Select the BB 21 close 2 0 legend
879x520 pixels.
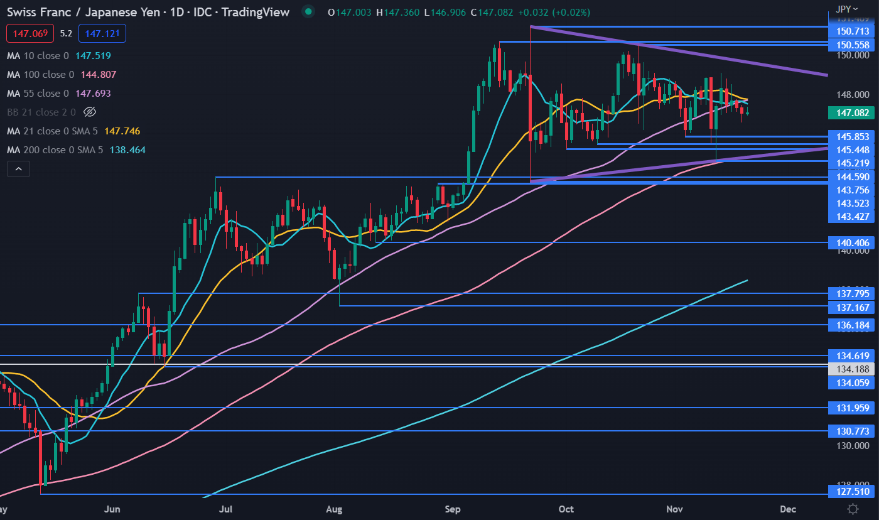pos(41,112)
